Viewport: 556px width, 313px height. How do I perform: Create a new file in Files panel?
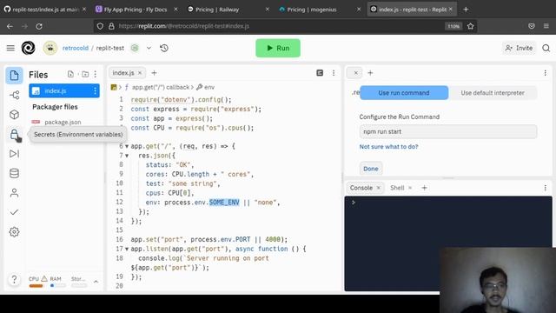[x=70, y=74]
